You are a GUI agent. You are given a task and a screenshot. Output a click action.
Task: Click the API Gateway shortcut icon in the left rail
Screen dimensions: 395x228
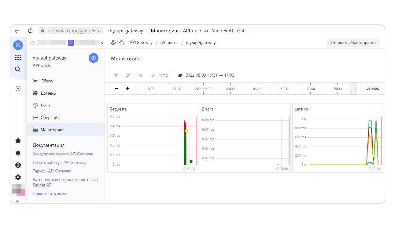point(18,89)
